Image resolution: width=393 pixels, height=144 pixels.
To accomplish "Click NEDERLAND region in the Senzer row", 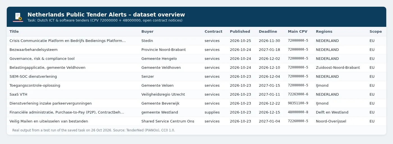I will [x=327, y=77].
